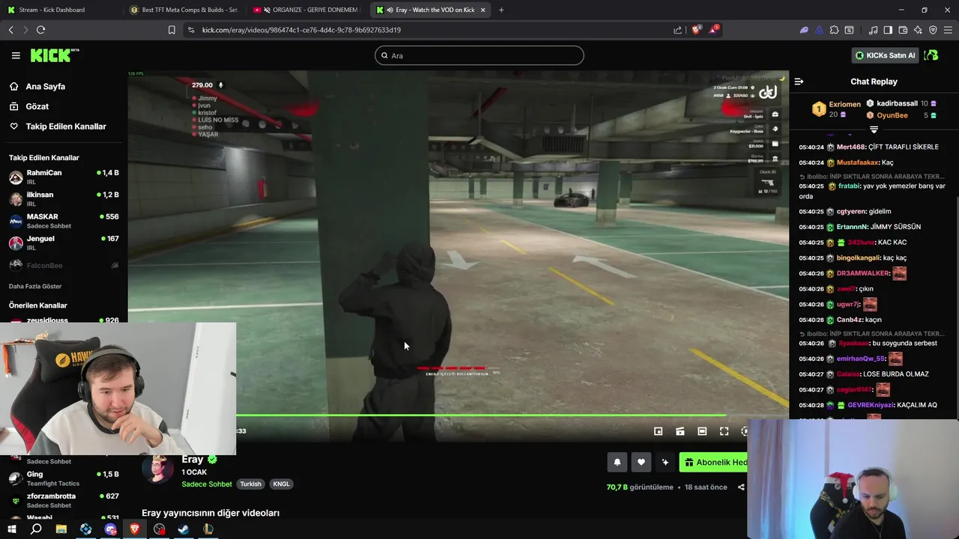Click the green KICK logo

pyautogui.click(x=54, y=55)
